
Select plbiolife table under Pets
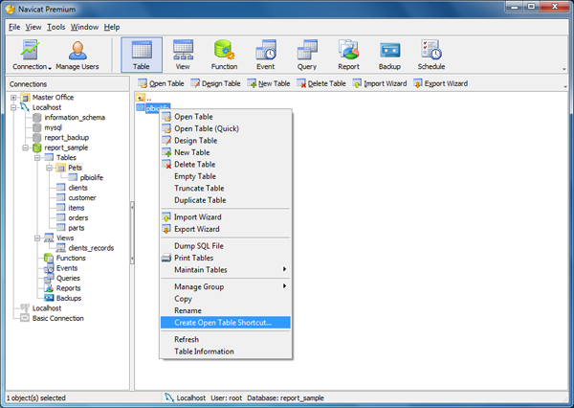tap(92, 178)
